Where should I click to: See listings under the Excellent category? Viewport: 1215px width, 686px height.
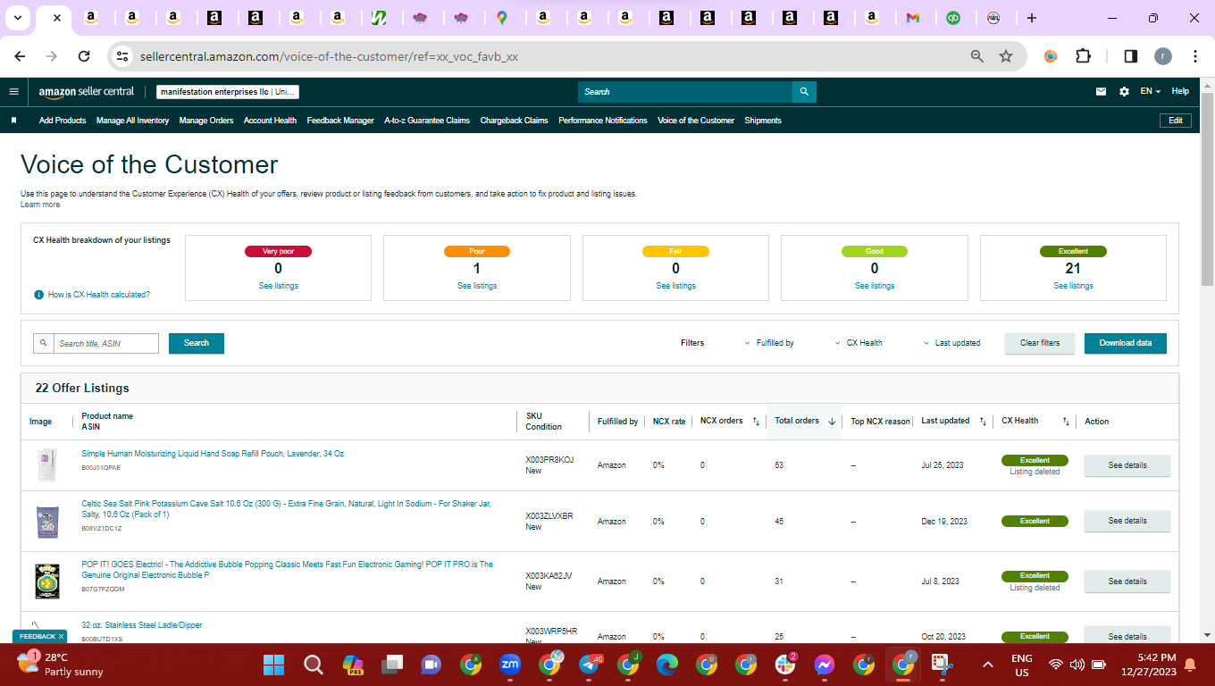tap(1073, 286)
